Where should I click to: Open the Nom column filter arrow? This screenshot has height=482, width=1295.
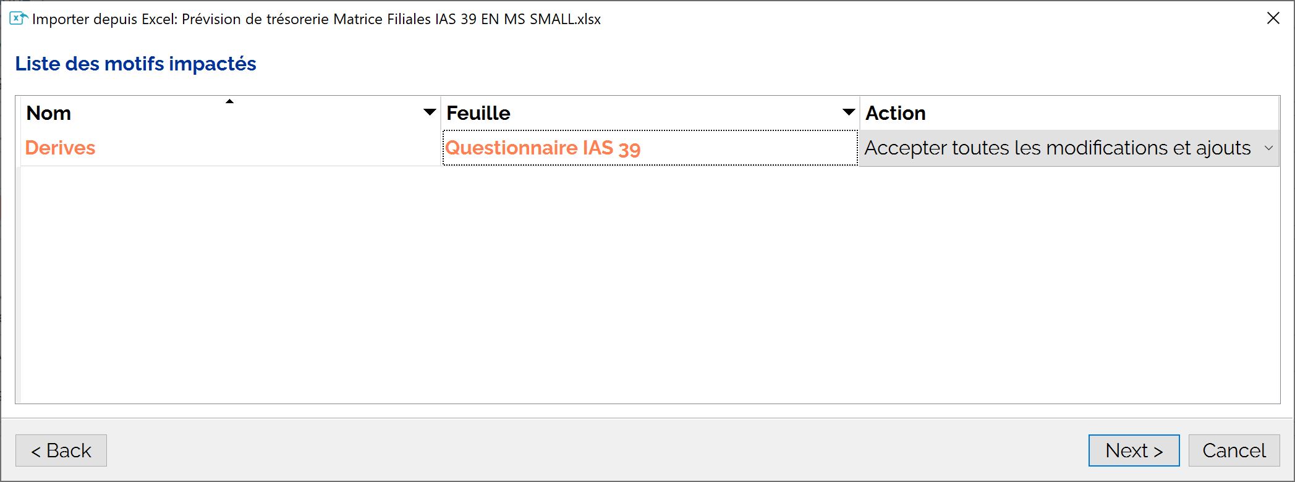coord(430,112)
